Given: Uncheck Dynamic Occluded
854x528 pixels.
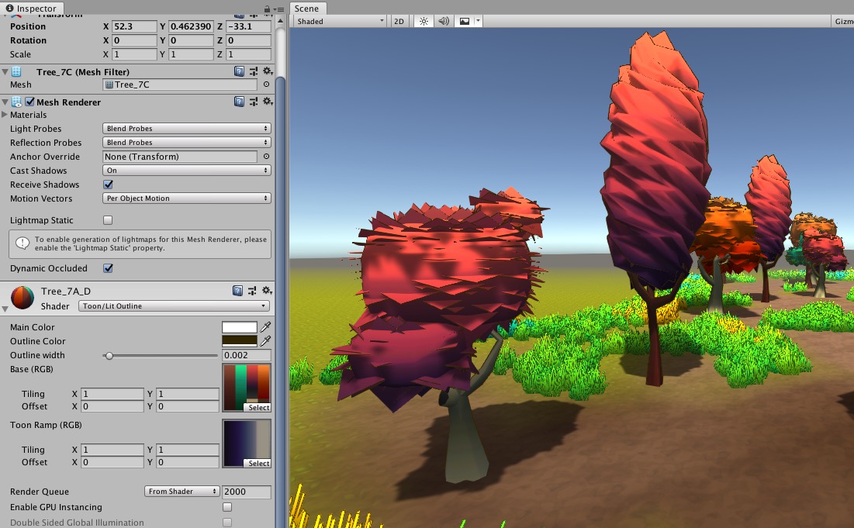Looking at the screenshot, I should tap(108, 267).
